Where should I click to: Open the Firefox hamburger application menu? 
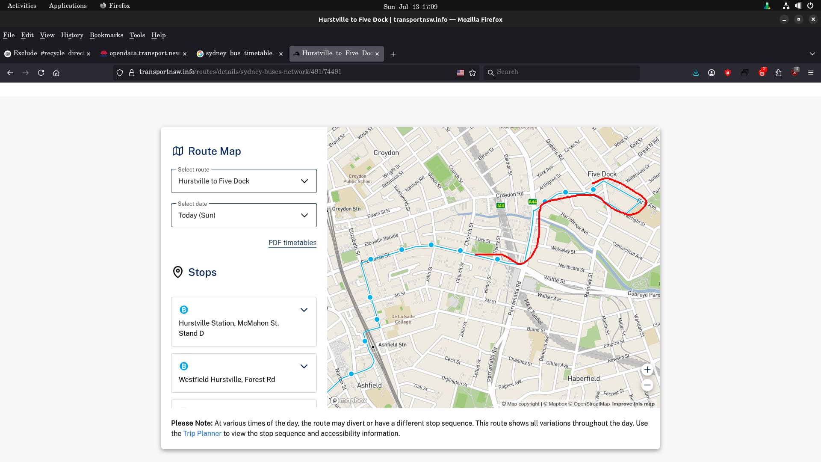[811, 73]
